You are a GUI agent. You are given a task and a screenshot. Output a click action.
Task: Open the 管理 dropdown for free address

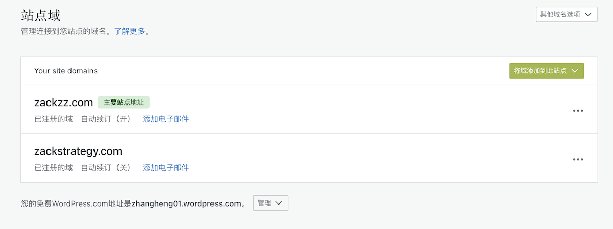click(270, 203)
